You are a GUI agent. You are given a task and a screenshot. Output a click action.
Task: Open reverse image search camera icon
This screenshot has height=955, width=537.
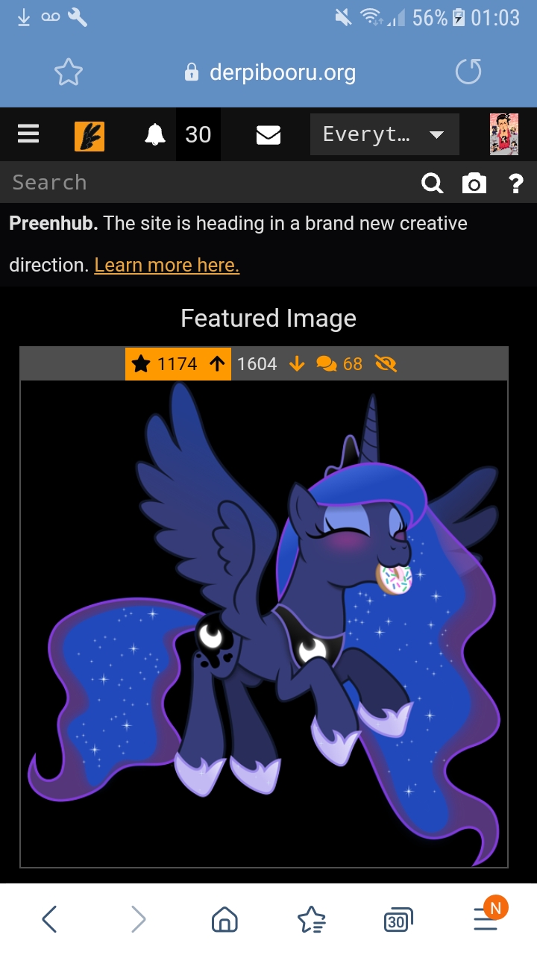click(x=474, y=183)
